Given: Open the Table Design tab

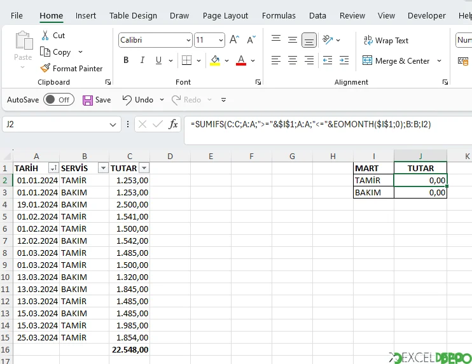Looking at the screenshot, I should click(133, 16).
